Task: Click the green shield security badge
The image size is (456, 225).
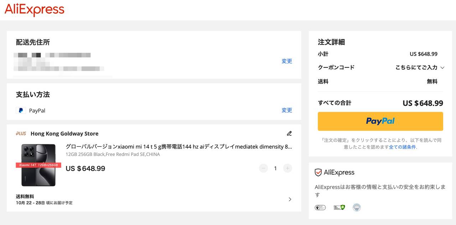Action: click(339, 207)
